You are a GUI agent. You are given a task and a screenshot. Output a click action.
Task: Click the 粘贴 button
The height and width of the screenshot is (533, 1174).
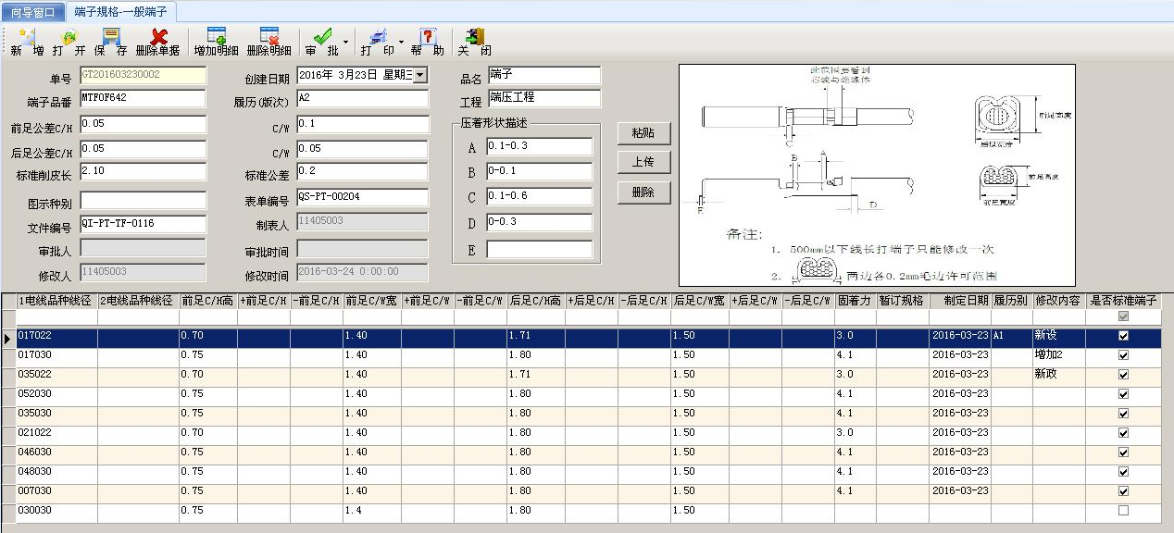pos(643,133)
